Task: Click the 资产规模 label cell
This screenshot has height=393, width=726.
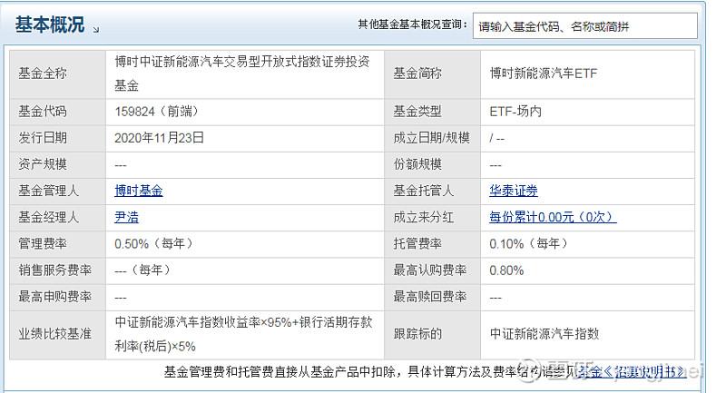Action: [58, 164]
